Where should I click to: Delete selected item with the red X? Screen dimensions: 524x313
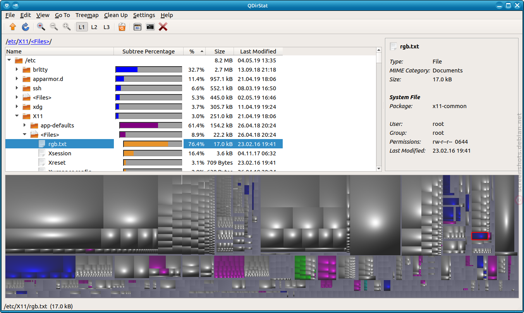pyautogui.click(x=163, y=27)
